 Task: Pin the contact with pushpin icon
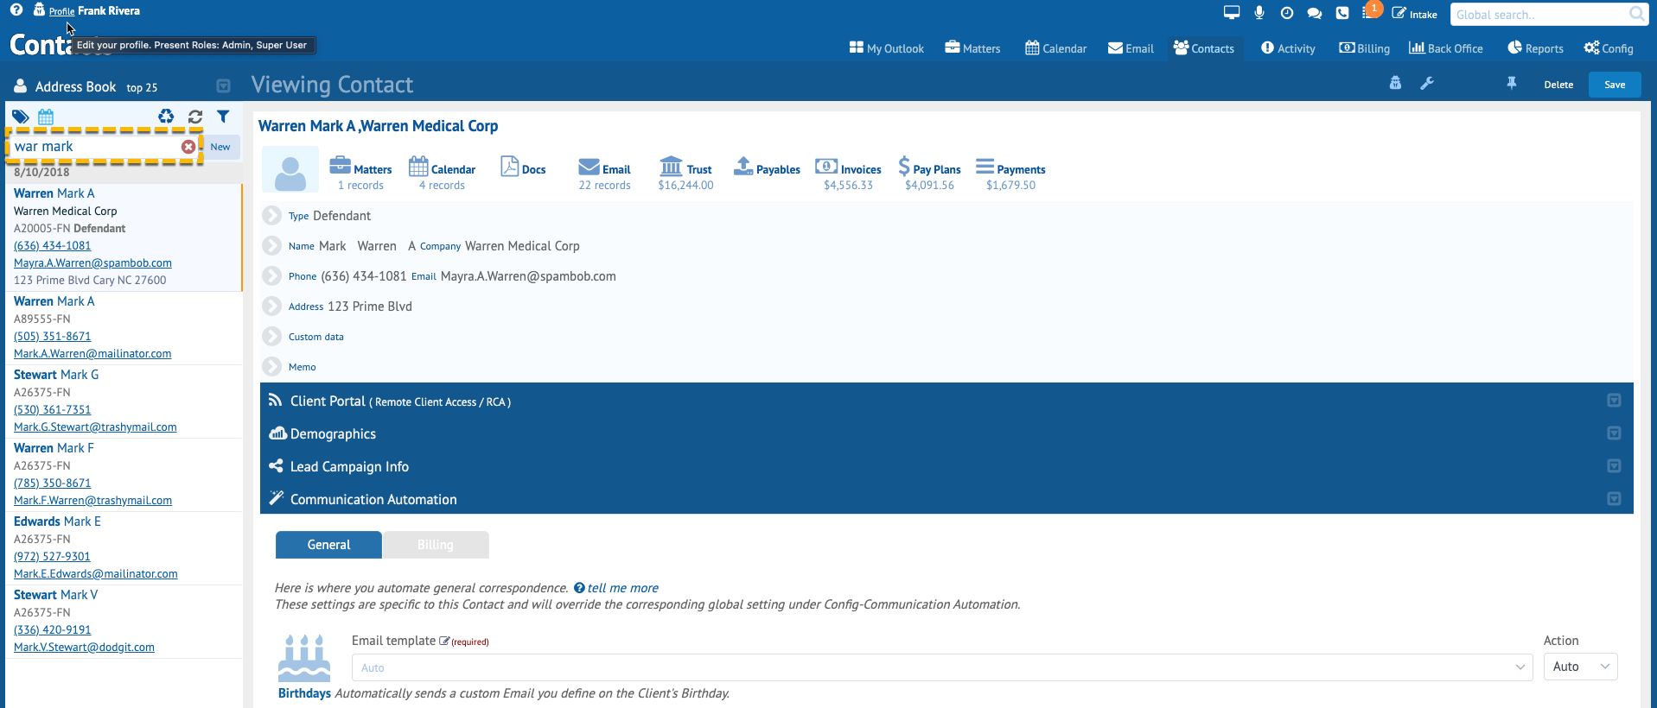click(1512, 84)
